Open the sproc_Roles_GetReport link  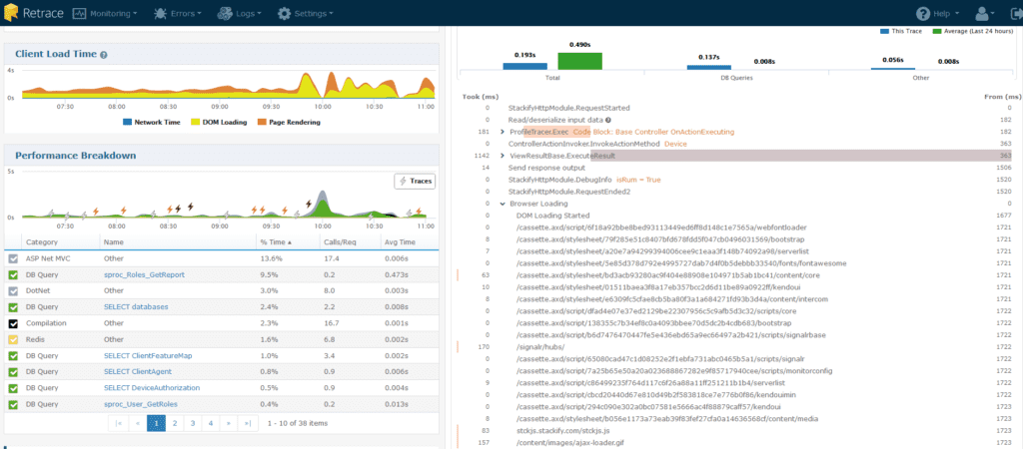[x=144, y=275]
